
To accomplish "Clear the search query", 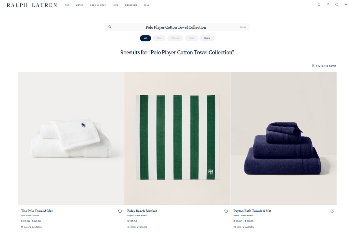I will click(243, 27).
